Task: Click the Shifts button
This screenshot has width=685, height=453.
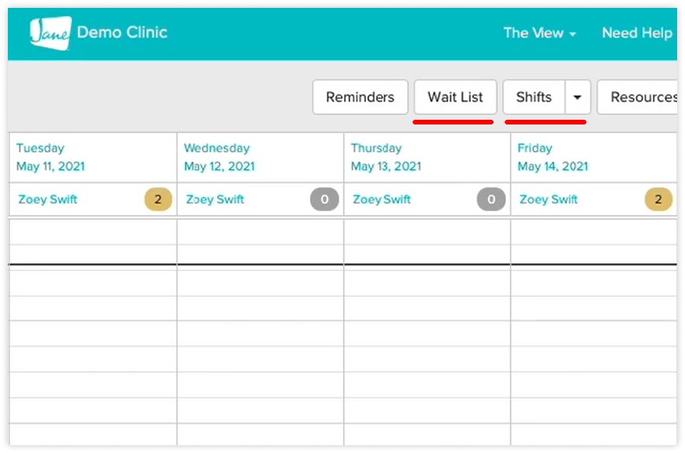Action: [534, 97]
